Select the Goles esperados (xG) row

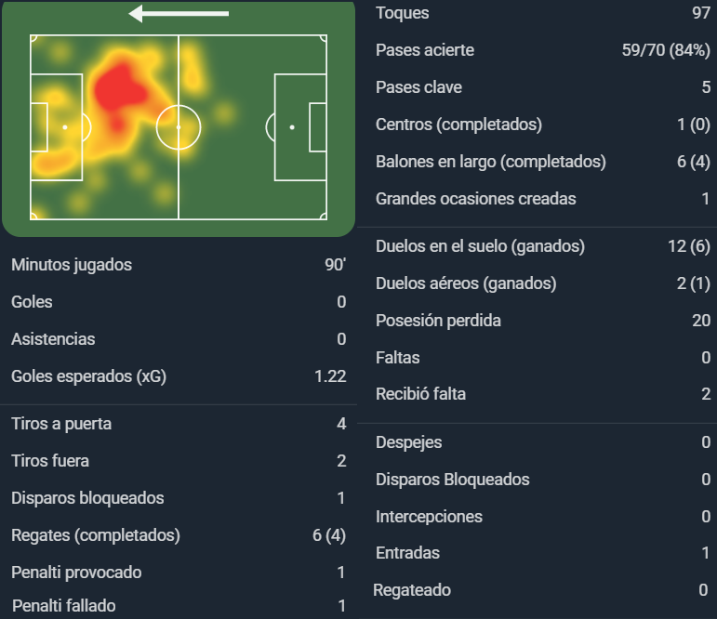[179, 376]
